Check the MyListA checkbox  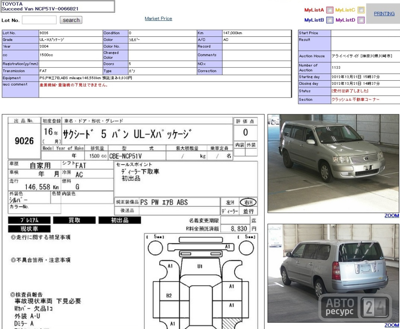[x=330, y=10]
